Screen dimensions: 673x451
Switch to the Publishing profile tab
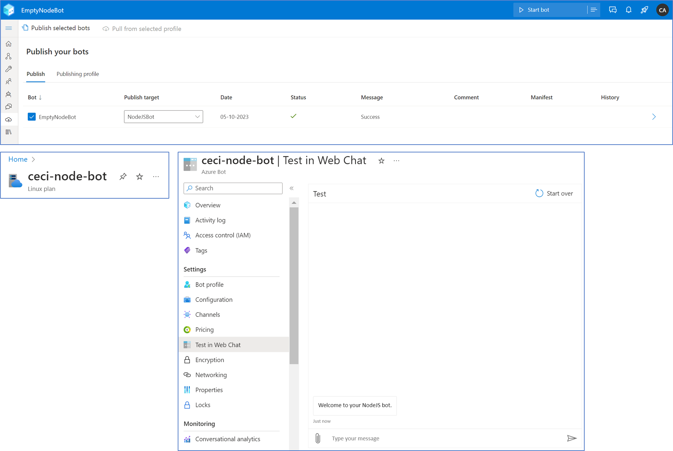pos(78,74)
